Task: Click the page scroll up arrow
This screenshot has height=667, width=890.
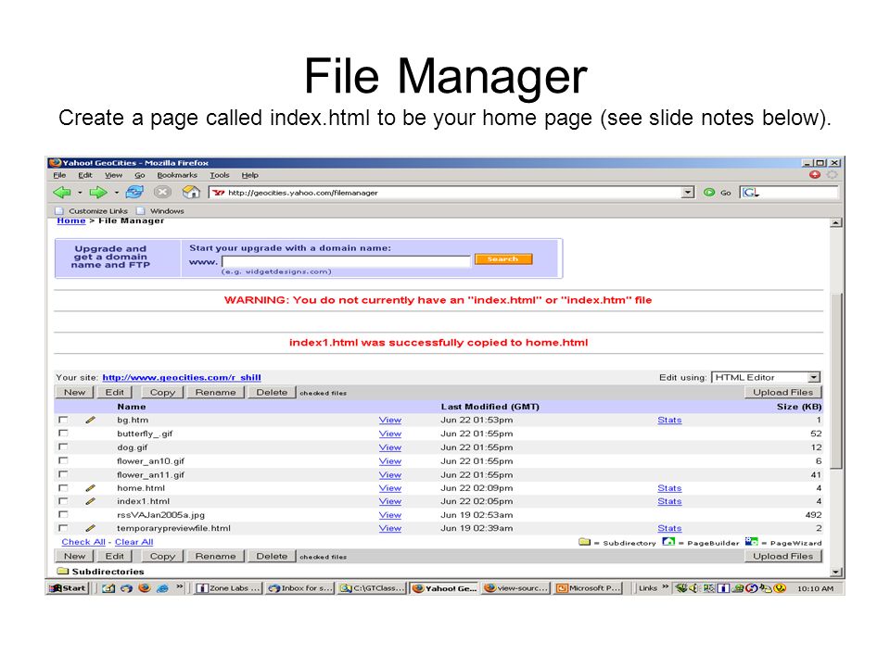Action: [x=835, y=223]
